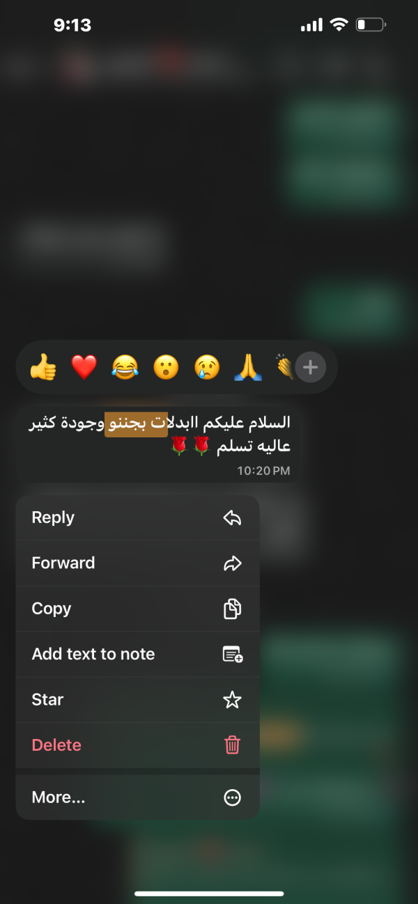React with the red heart emoji
The image size is (418, 904).
[x=84, y=367]
